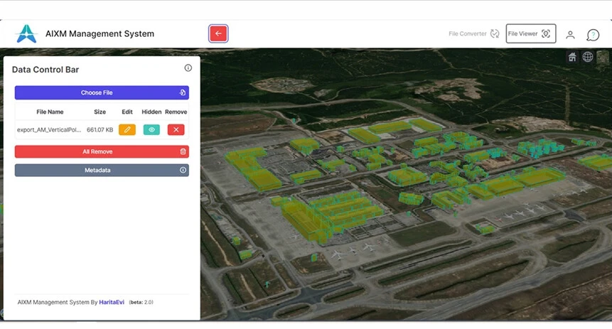The height and width of the screenshot is (329, 612).
Task: Open the HaritaEvi link in the footer
Action: click(x=112, y=302)
